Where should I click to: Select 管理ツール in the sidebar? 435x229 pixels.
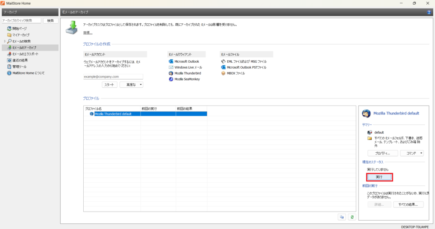[x=20, y=67]
